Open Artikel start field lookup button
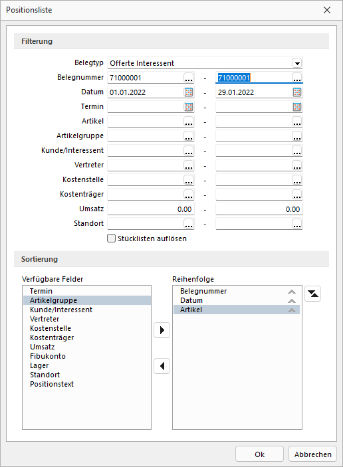This screenshot has height=467, width=343. [x=189, y=122]
